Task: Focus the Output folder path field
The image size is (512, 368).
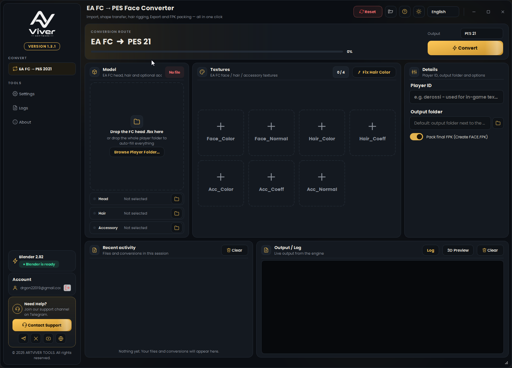Action: click(x=450, y=123)
